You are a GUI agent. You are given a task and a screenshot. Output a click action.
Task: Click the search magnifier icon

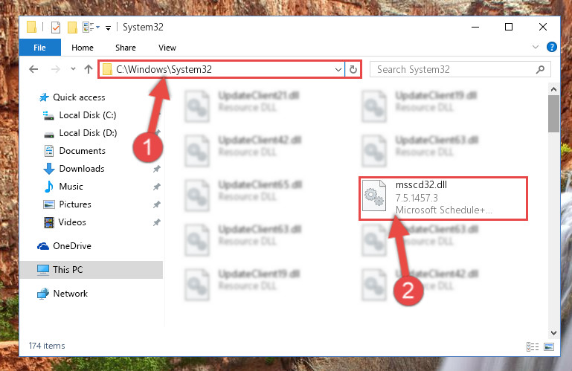540,69
